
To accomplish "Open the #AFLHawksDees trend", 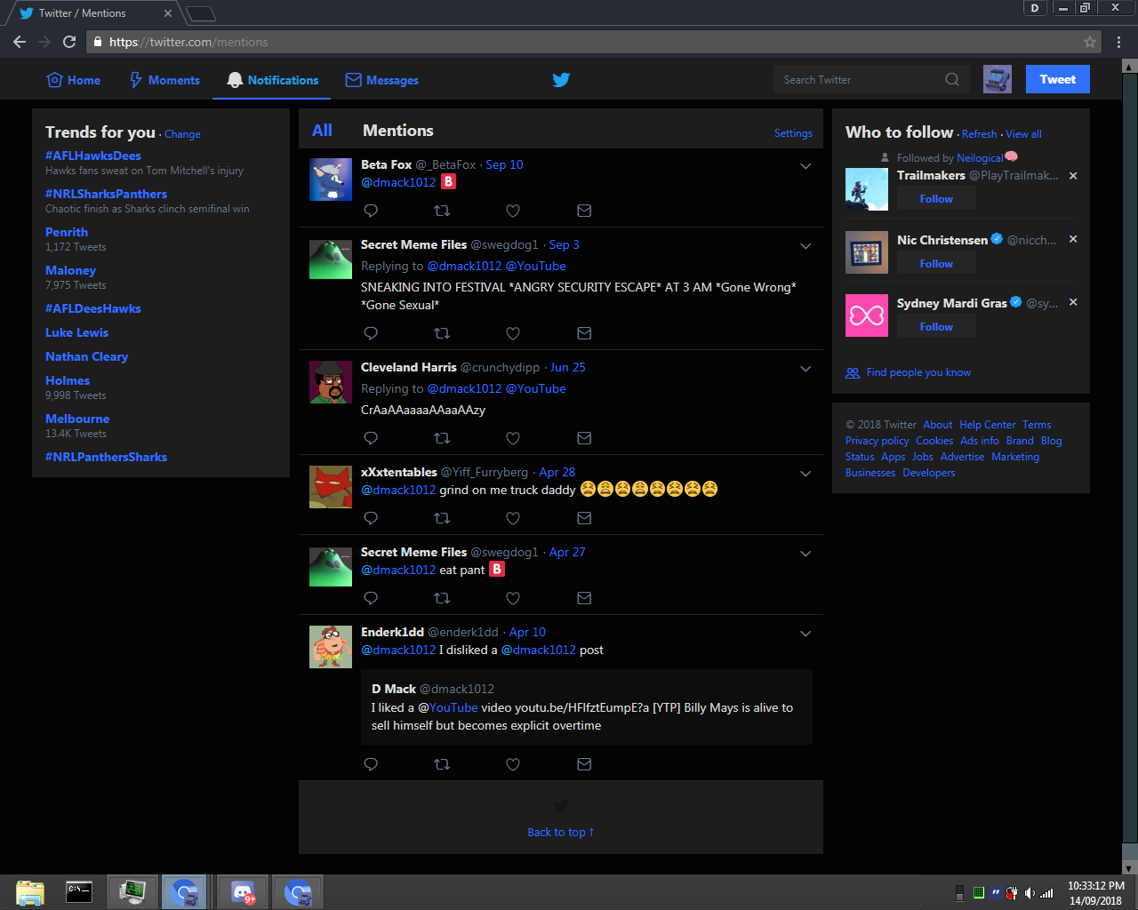I will point(93,156).
